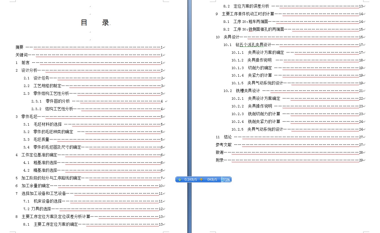Select entry 3.2 零件的毛坯种类的确定
This screenshot has height=233, width=380.
[93, 132]
